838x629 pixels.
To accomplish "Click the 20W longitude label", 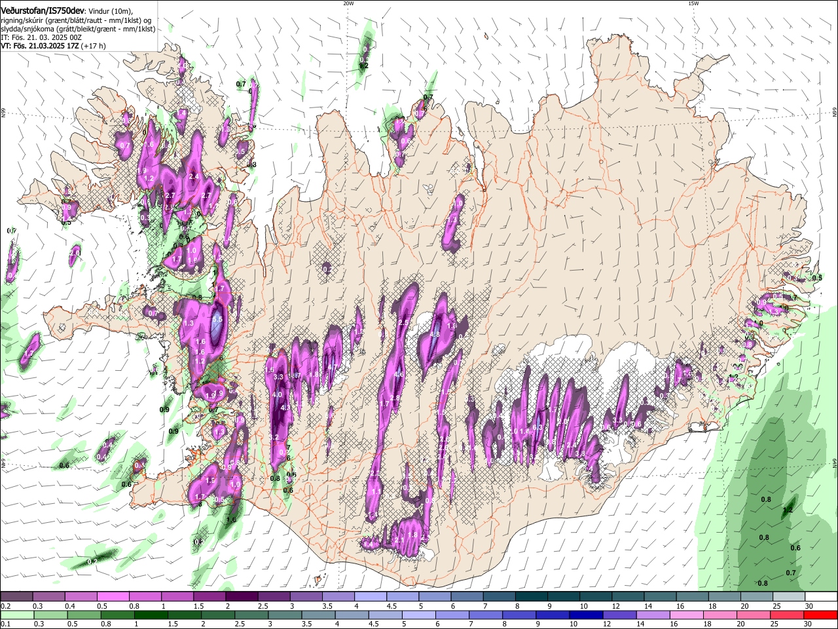I will (x=348, y=3).
